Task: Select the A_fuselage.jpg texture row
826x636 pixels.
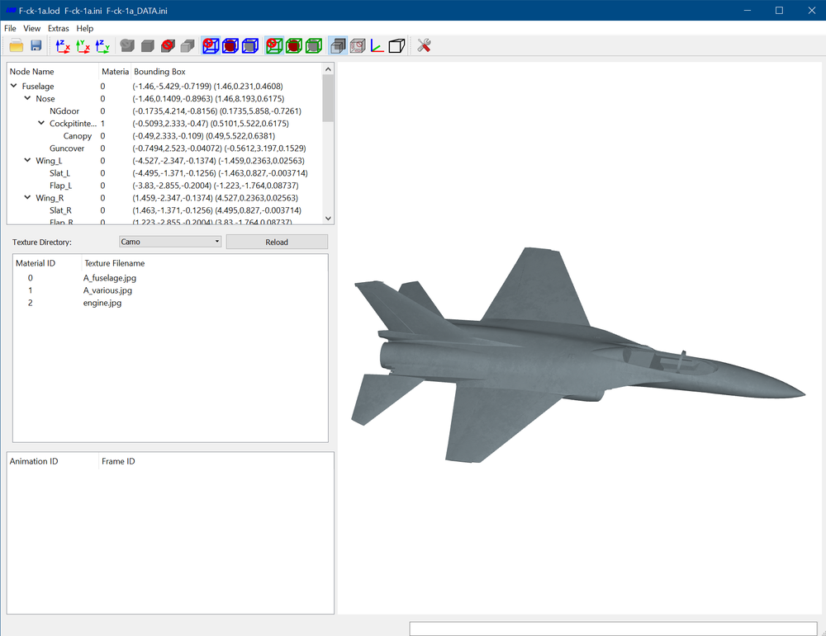Action: click(170, 278)
